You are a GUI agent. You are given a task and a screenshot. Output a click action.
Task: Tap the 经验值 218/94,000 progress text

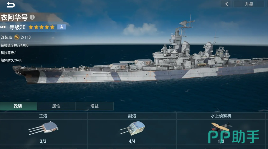tap(15, 45)
